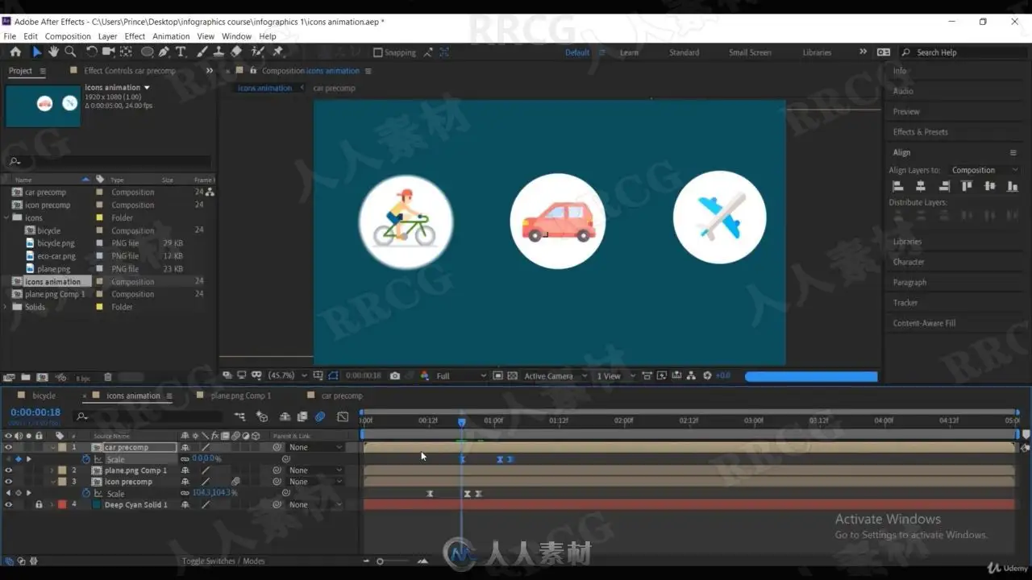Image resolution: width=1032 pixels, height=580 pixels.
Task: Open the Full resolution dropdown
Action: 461,375
